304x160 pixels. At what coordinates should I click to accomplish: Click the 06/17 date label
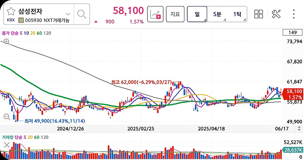282,129
